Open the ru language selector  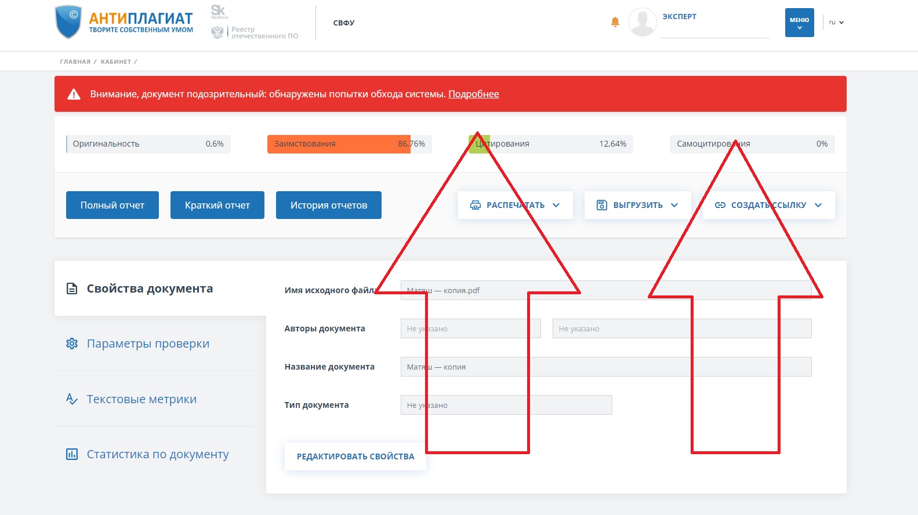point(836,23)
